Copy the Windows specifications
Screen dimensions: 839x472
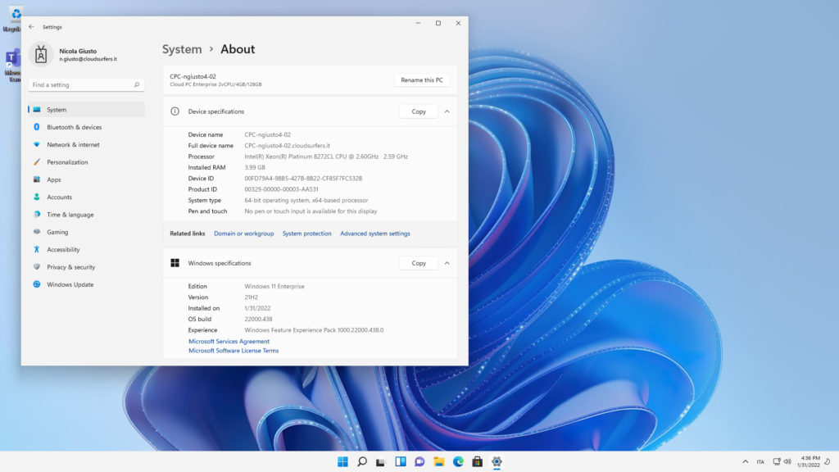tap(419, 263)
